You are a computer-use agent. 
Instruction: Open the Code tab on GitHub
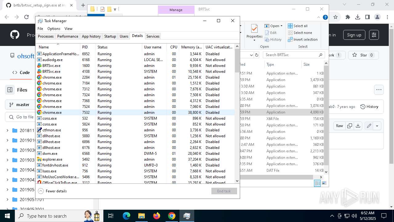click(21, 73)
